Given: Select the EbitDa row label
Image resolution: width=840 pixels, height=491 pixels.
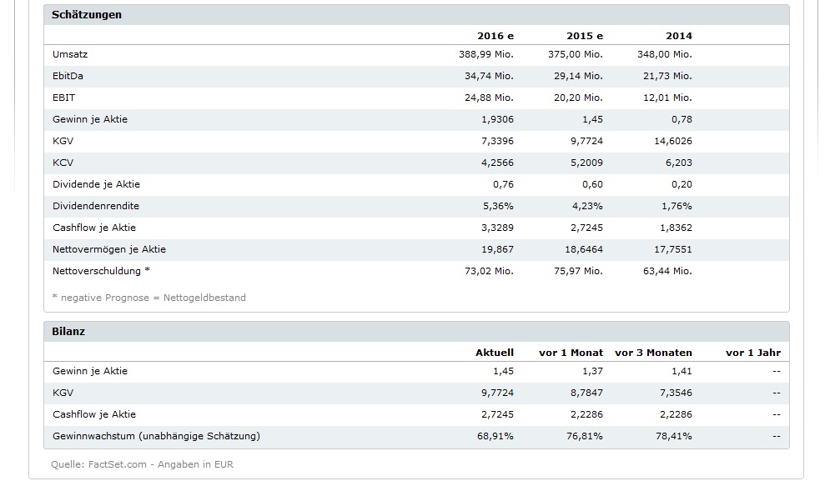Looking at the screenshot, I should pyautogui.click(x=68, y=76).
